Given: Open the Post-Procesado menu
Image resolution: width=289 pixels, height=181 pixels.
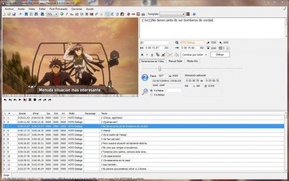Looking at the screenshot, I should point(58,9).
